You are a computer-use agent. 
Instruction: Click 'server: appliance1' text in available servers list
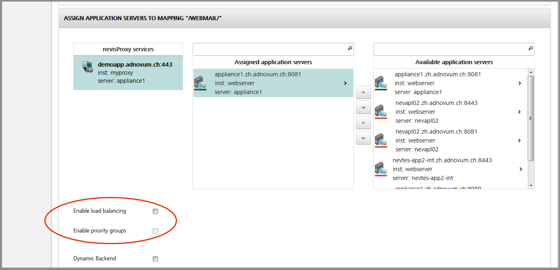[x=418, y=92]
